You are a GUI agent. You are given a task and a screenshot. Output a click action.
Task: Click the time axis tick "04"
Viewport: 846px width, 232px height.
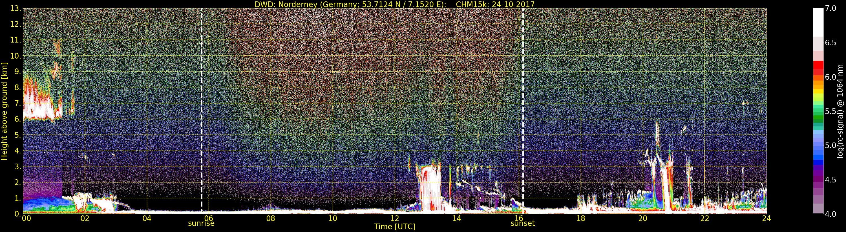pos(147,218)
